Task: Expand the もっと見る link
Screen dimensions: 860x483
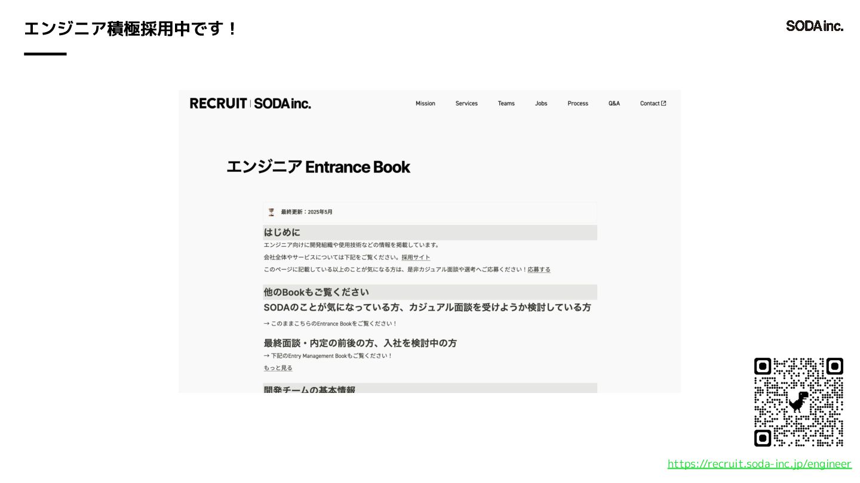Action: click(x=278, y=368)
